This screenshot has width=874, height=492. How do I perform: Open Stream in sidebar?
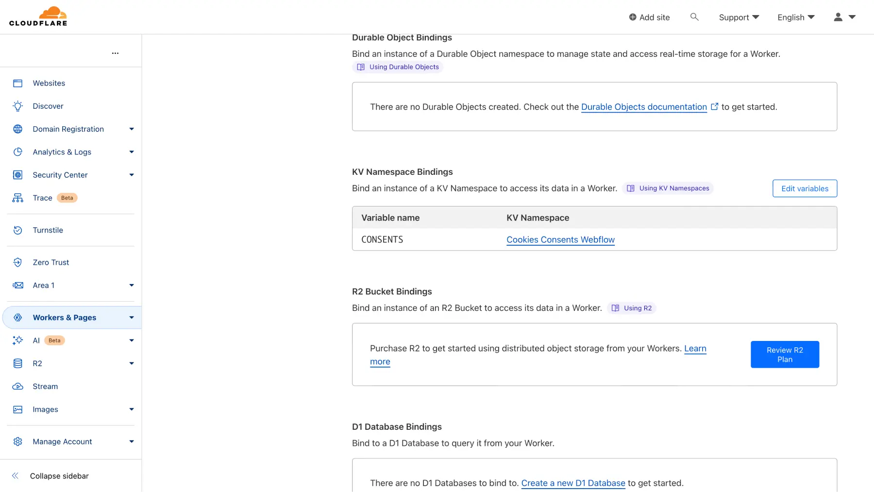click(45, 387)
